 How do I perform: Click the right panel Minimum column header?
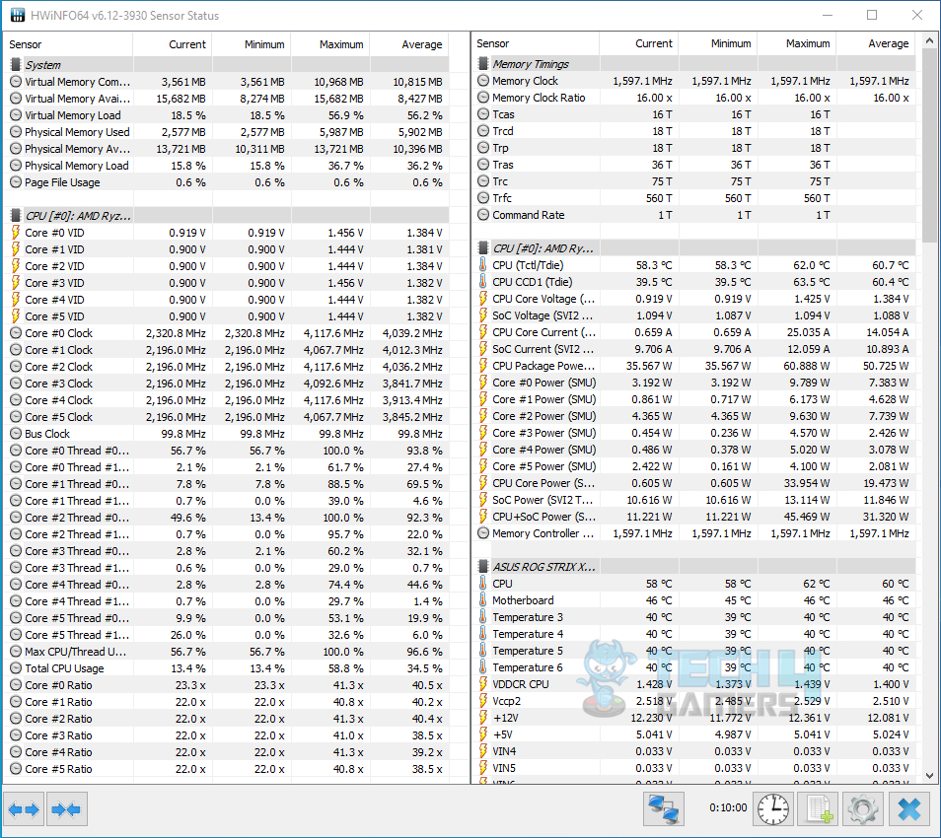coord(718,43)
